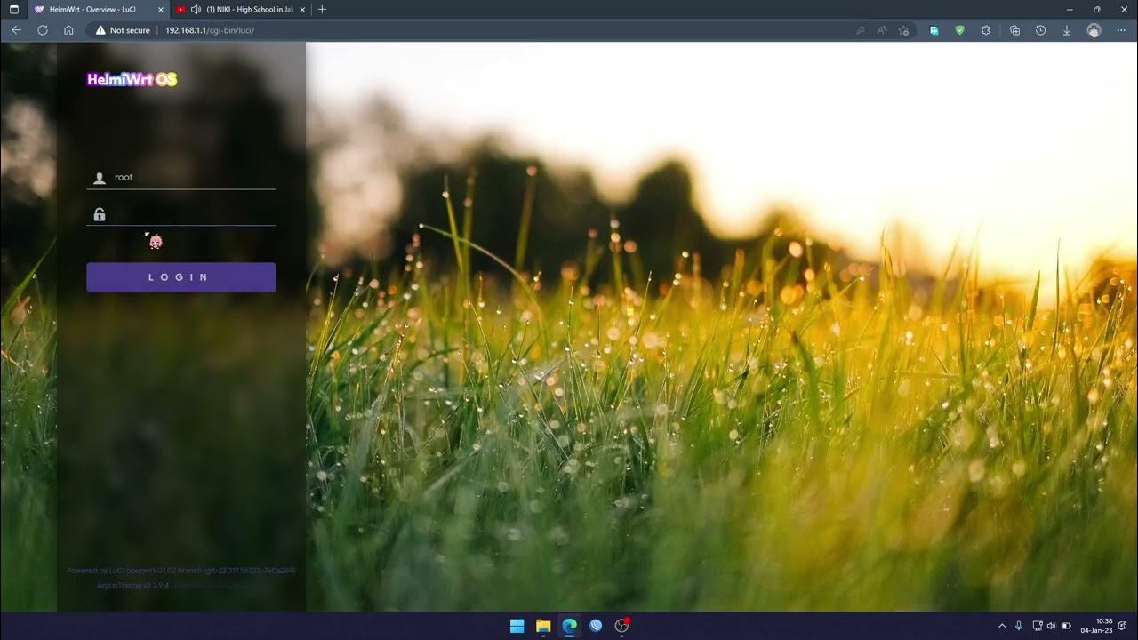Mute the audio-playing YouTube tab
This screenshot has height=640, width=1138.
tap(196, 9)
